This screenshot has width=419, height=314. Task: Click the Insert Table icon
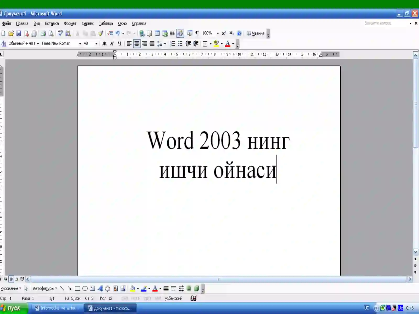click(157, 33)
